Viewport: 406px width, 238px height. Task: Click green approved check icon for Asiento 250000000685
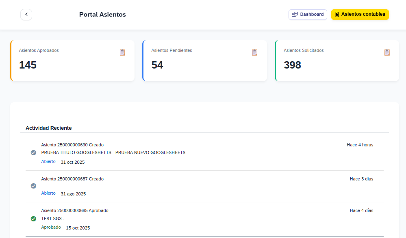(x=33, y=219)
